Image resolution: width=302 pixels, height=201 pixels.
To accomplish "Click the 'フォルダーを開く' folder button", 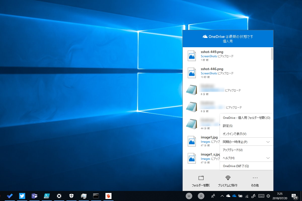I will pos(201,181).
